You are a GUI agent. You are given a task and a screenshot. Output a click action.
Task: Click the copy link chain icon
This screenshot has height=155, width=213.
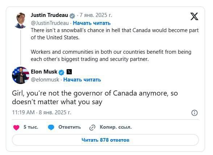[92, 128]
